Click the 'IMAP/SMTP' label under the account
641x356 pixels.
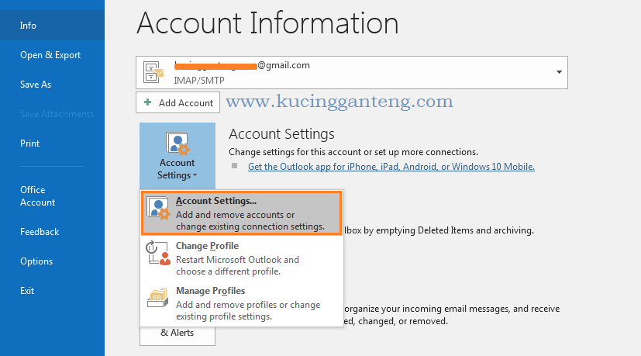[x=199, y=80]
